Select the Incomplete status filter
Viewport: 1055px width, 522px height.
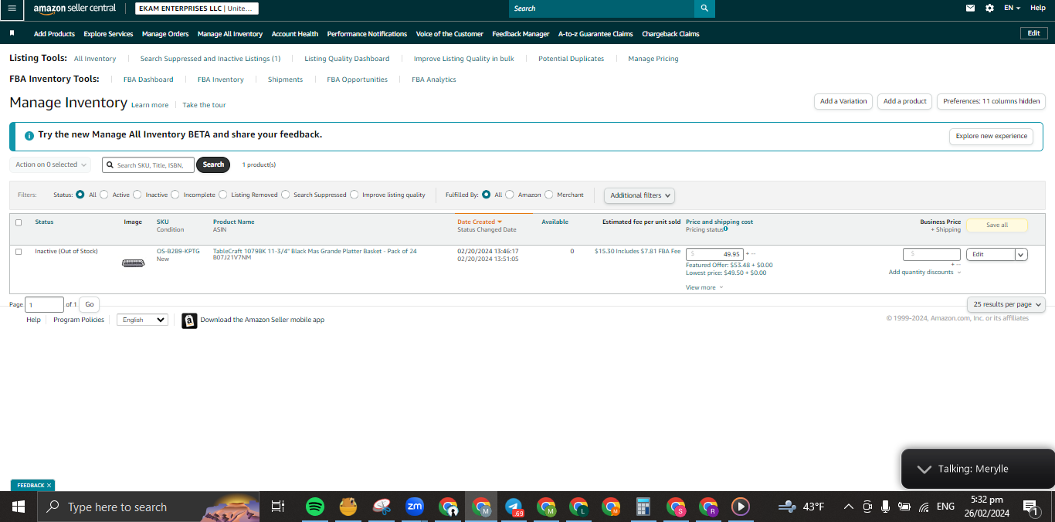click(x=175, y=195)
